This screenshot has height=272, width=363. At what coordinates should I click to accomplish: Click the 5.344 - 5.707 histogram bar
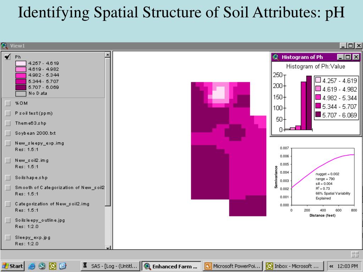point(303,106)
